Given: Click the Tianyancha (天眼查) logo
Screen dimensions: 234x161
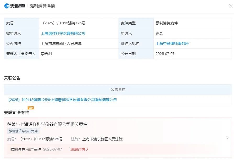Looking at the screenshot, I should [15, 6].
